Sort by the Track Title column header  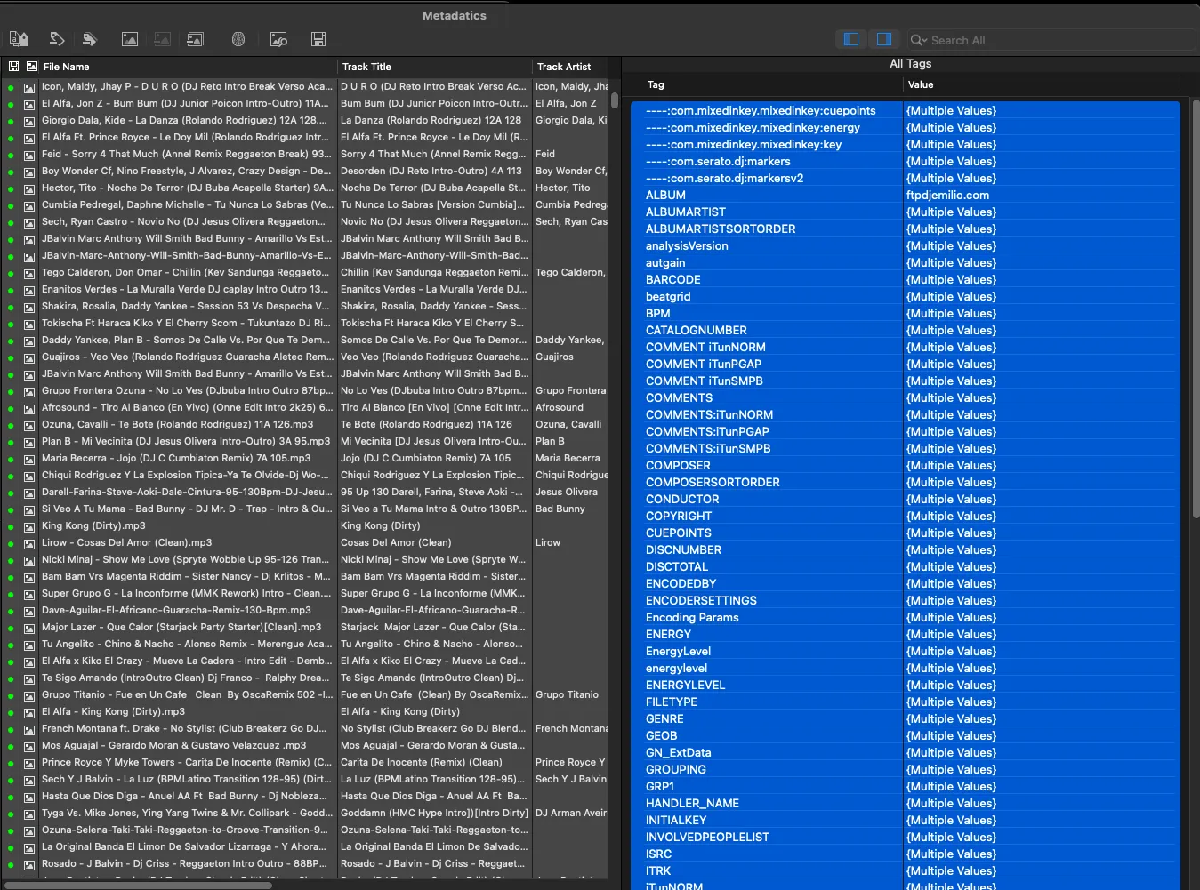434,67
